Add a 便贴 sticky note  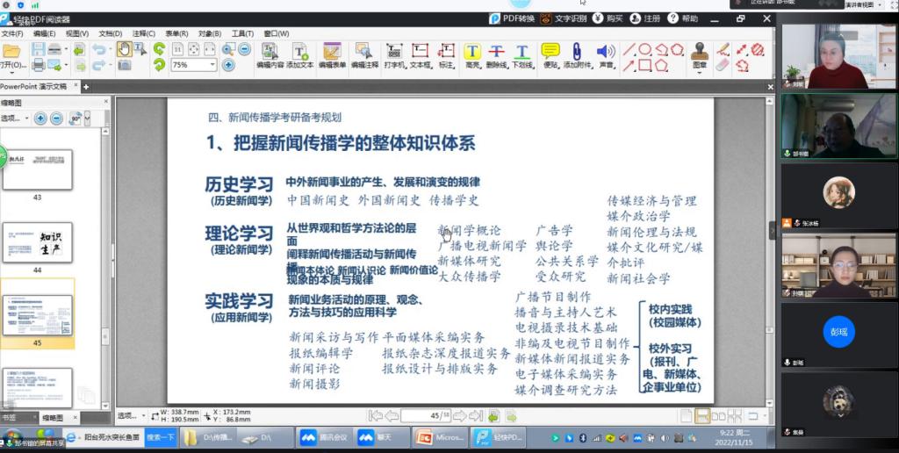point(550,54)
